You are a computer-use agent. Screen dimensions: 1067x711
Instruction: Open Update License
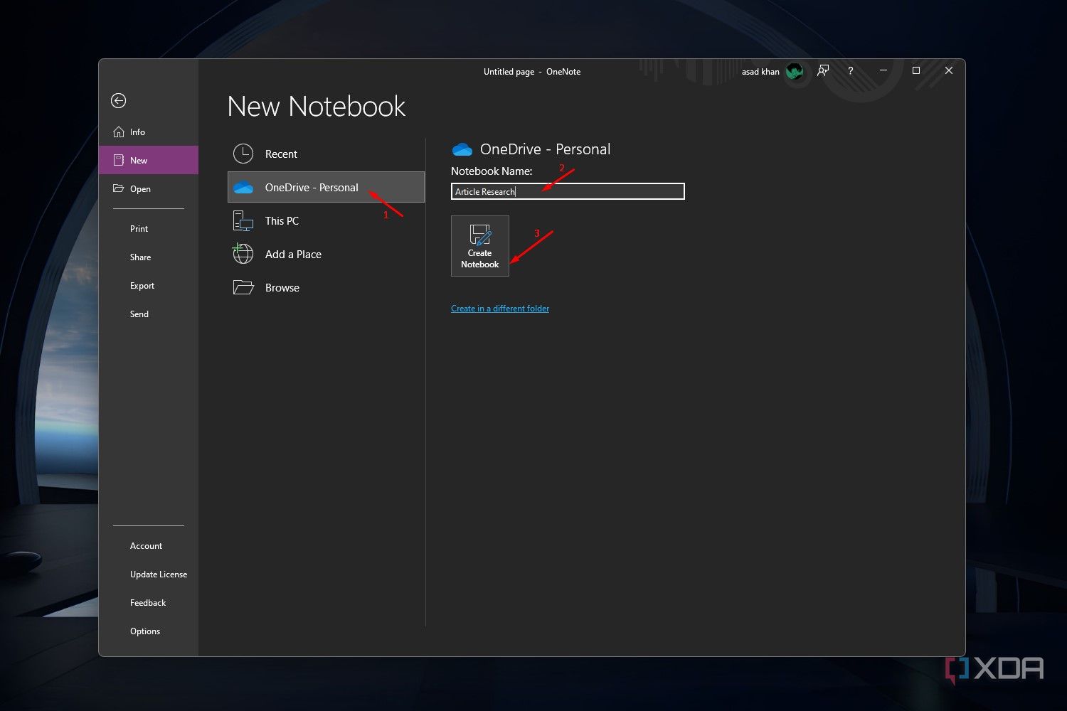159,574
